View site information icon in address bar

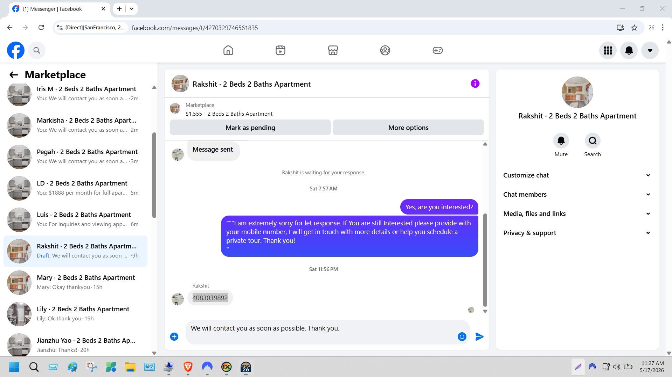point(60,28)
